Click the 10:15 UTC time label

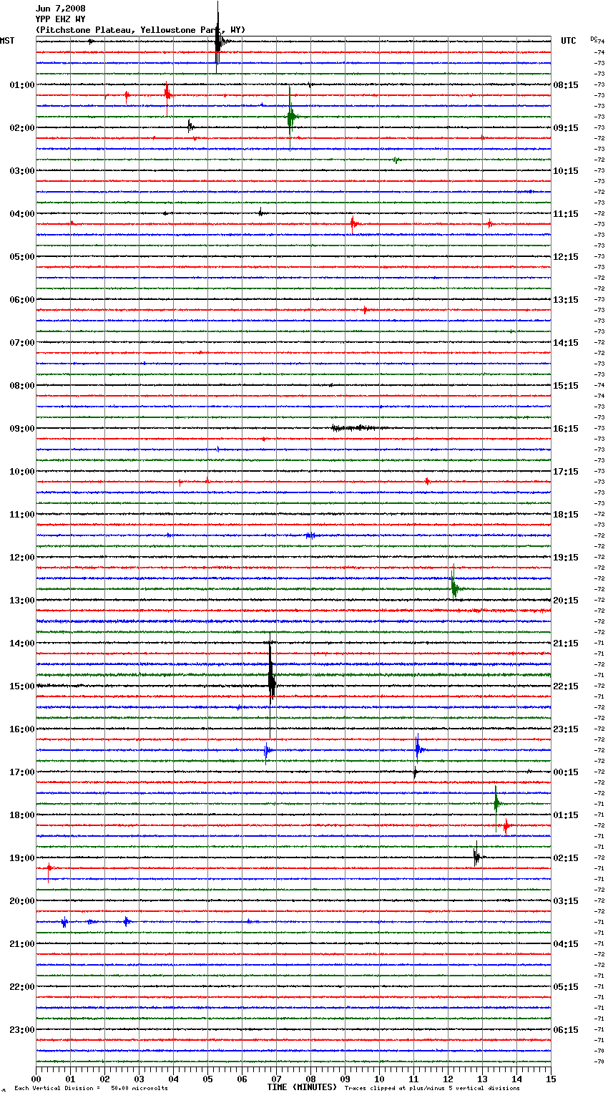point(566,171)
